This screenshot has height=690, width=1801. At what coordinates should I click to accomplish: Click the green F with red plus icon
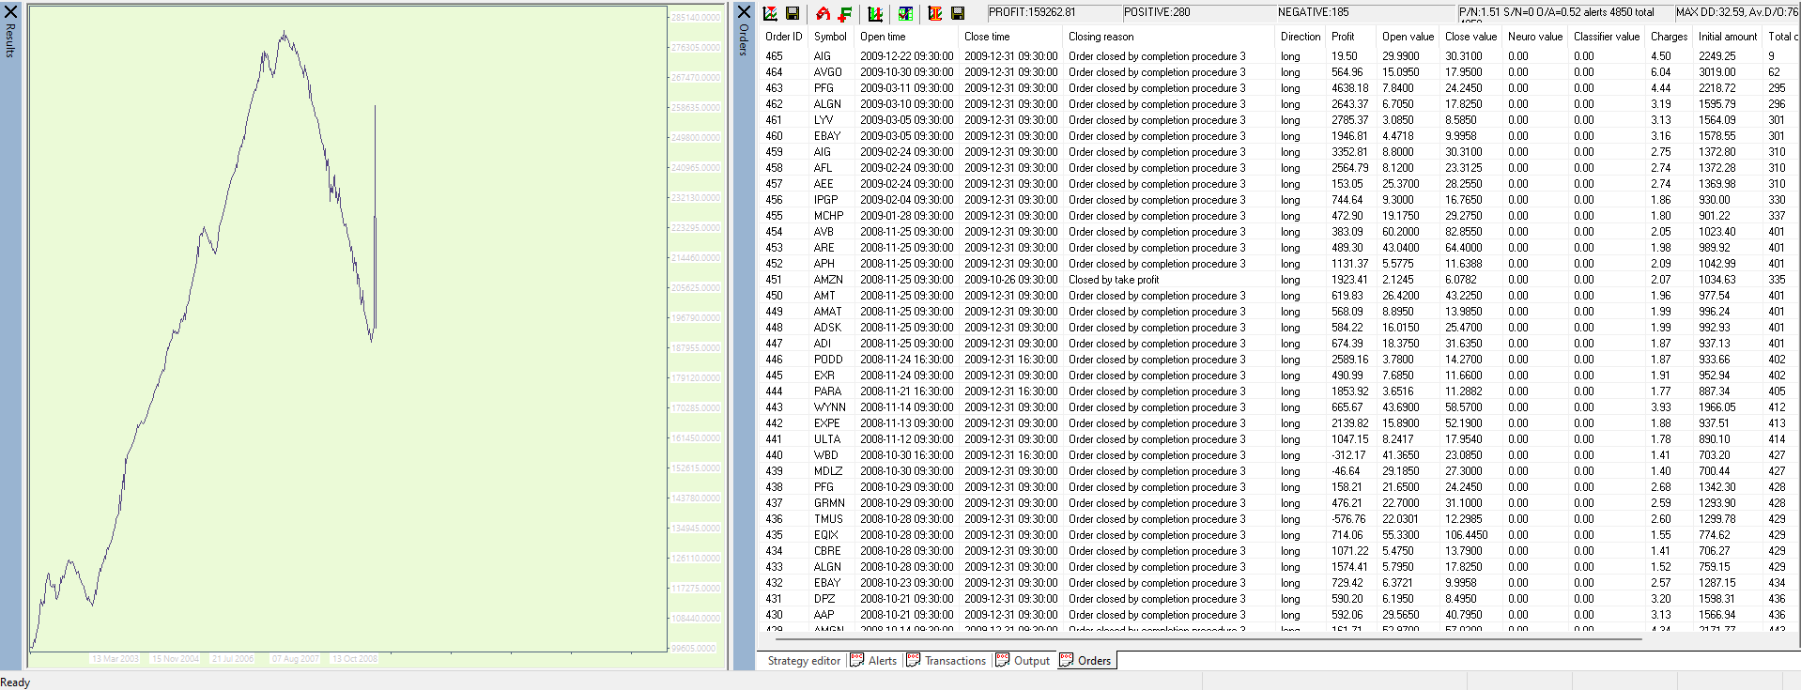[845, 13]
